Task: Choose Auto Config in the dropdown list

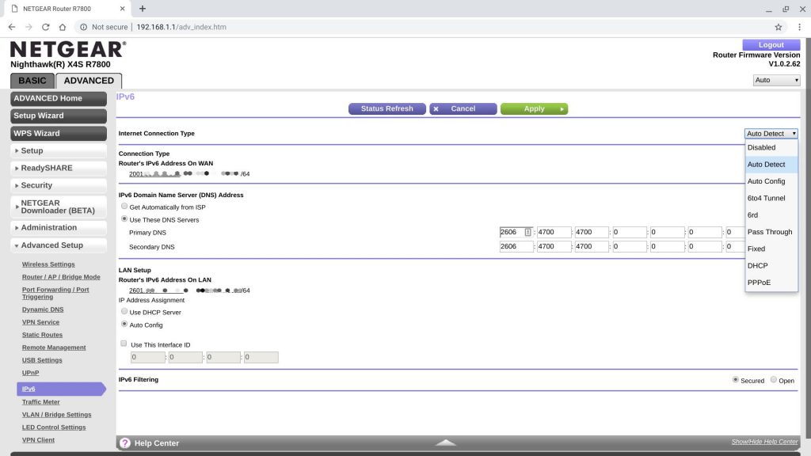Action: (x=771, y=181)
